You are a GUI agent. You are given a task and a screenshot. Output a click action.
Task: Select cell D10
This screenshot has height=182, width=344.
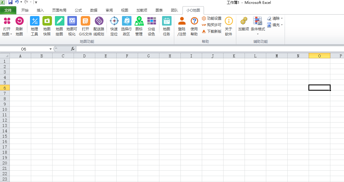pos(85,109)
